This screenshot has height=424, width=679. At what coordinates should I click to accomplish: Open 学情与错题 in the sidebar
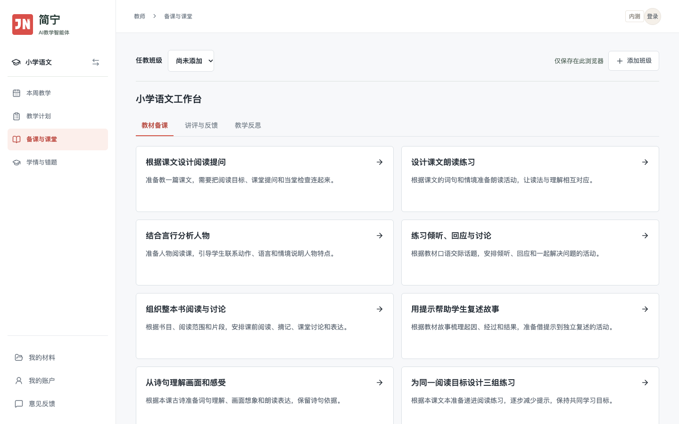coord(58,163)
